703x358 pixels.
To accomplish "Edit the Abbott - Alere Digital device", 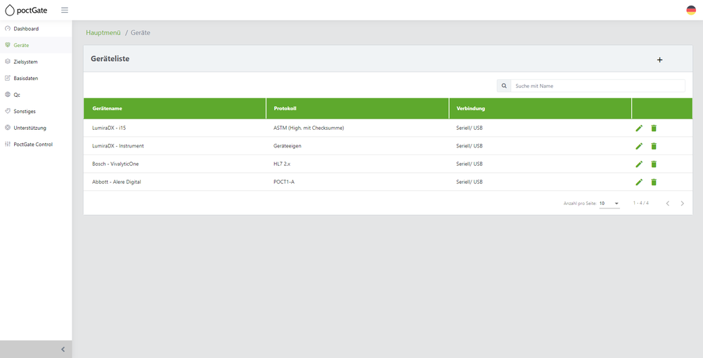I will pos(639,182).
